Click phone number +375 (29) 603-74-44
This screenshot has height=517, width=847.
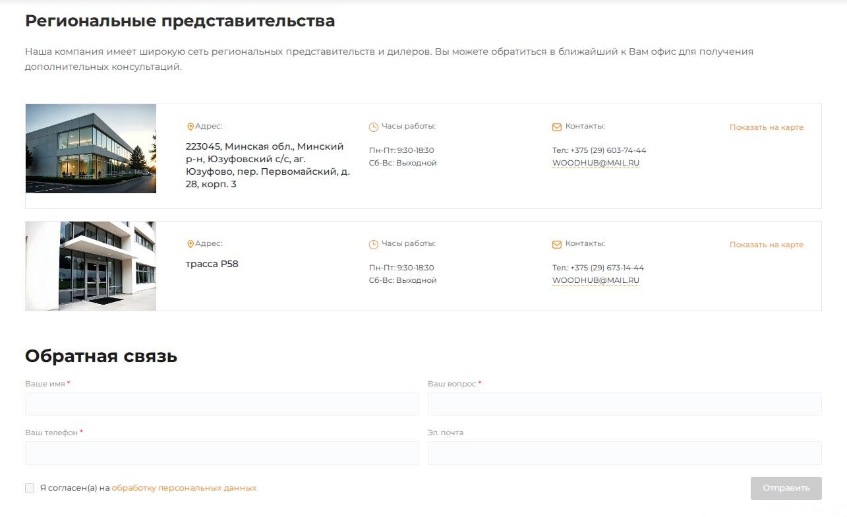click(599, 150)
